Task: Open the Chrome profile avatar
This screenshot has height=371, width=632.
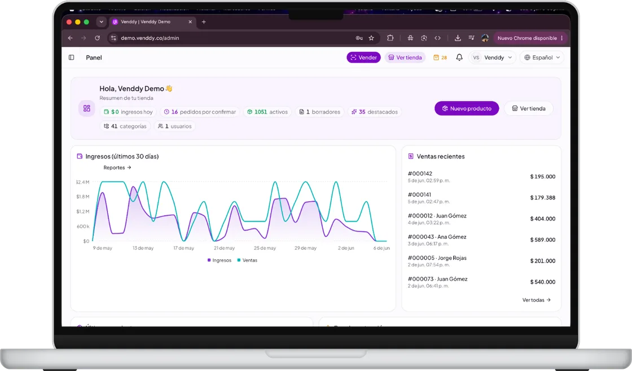Action: point(485,38)
